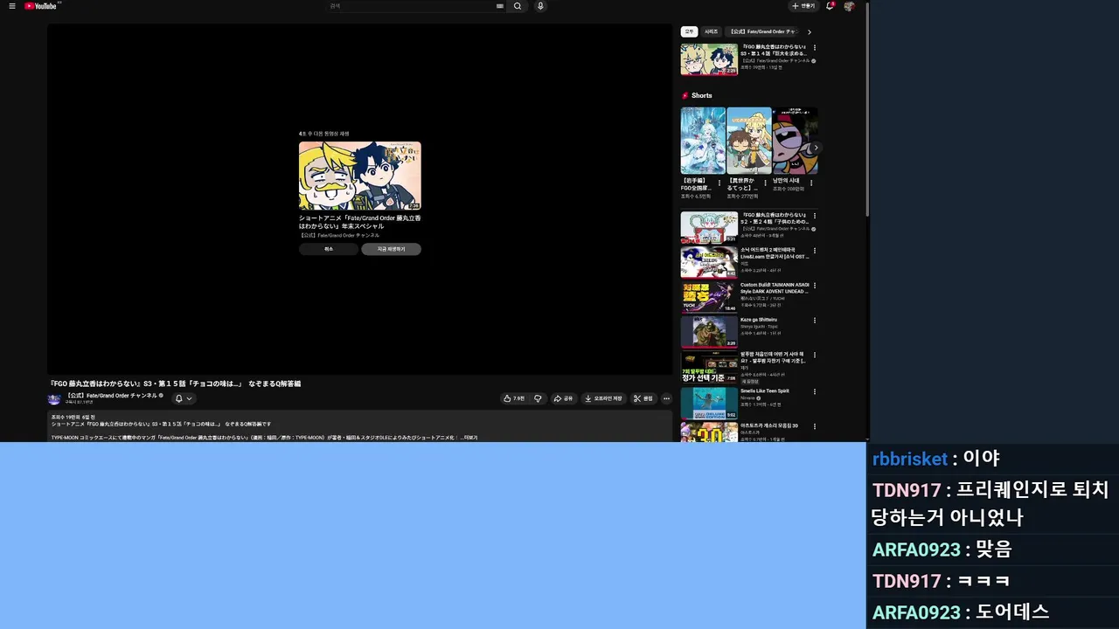Select the 시리즈 filter chip

click(x=712, y=31)
